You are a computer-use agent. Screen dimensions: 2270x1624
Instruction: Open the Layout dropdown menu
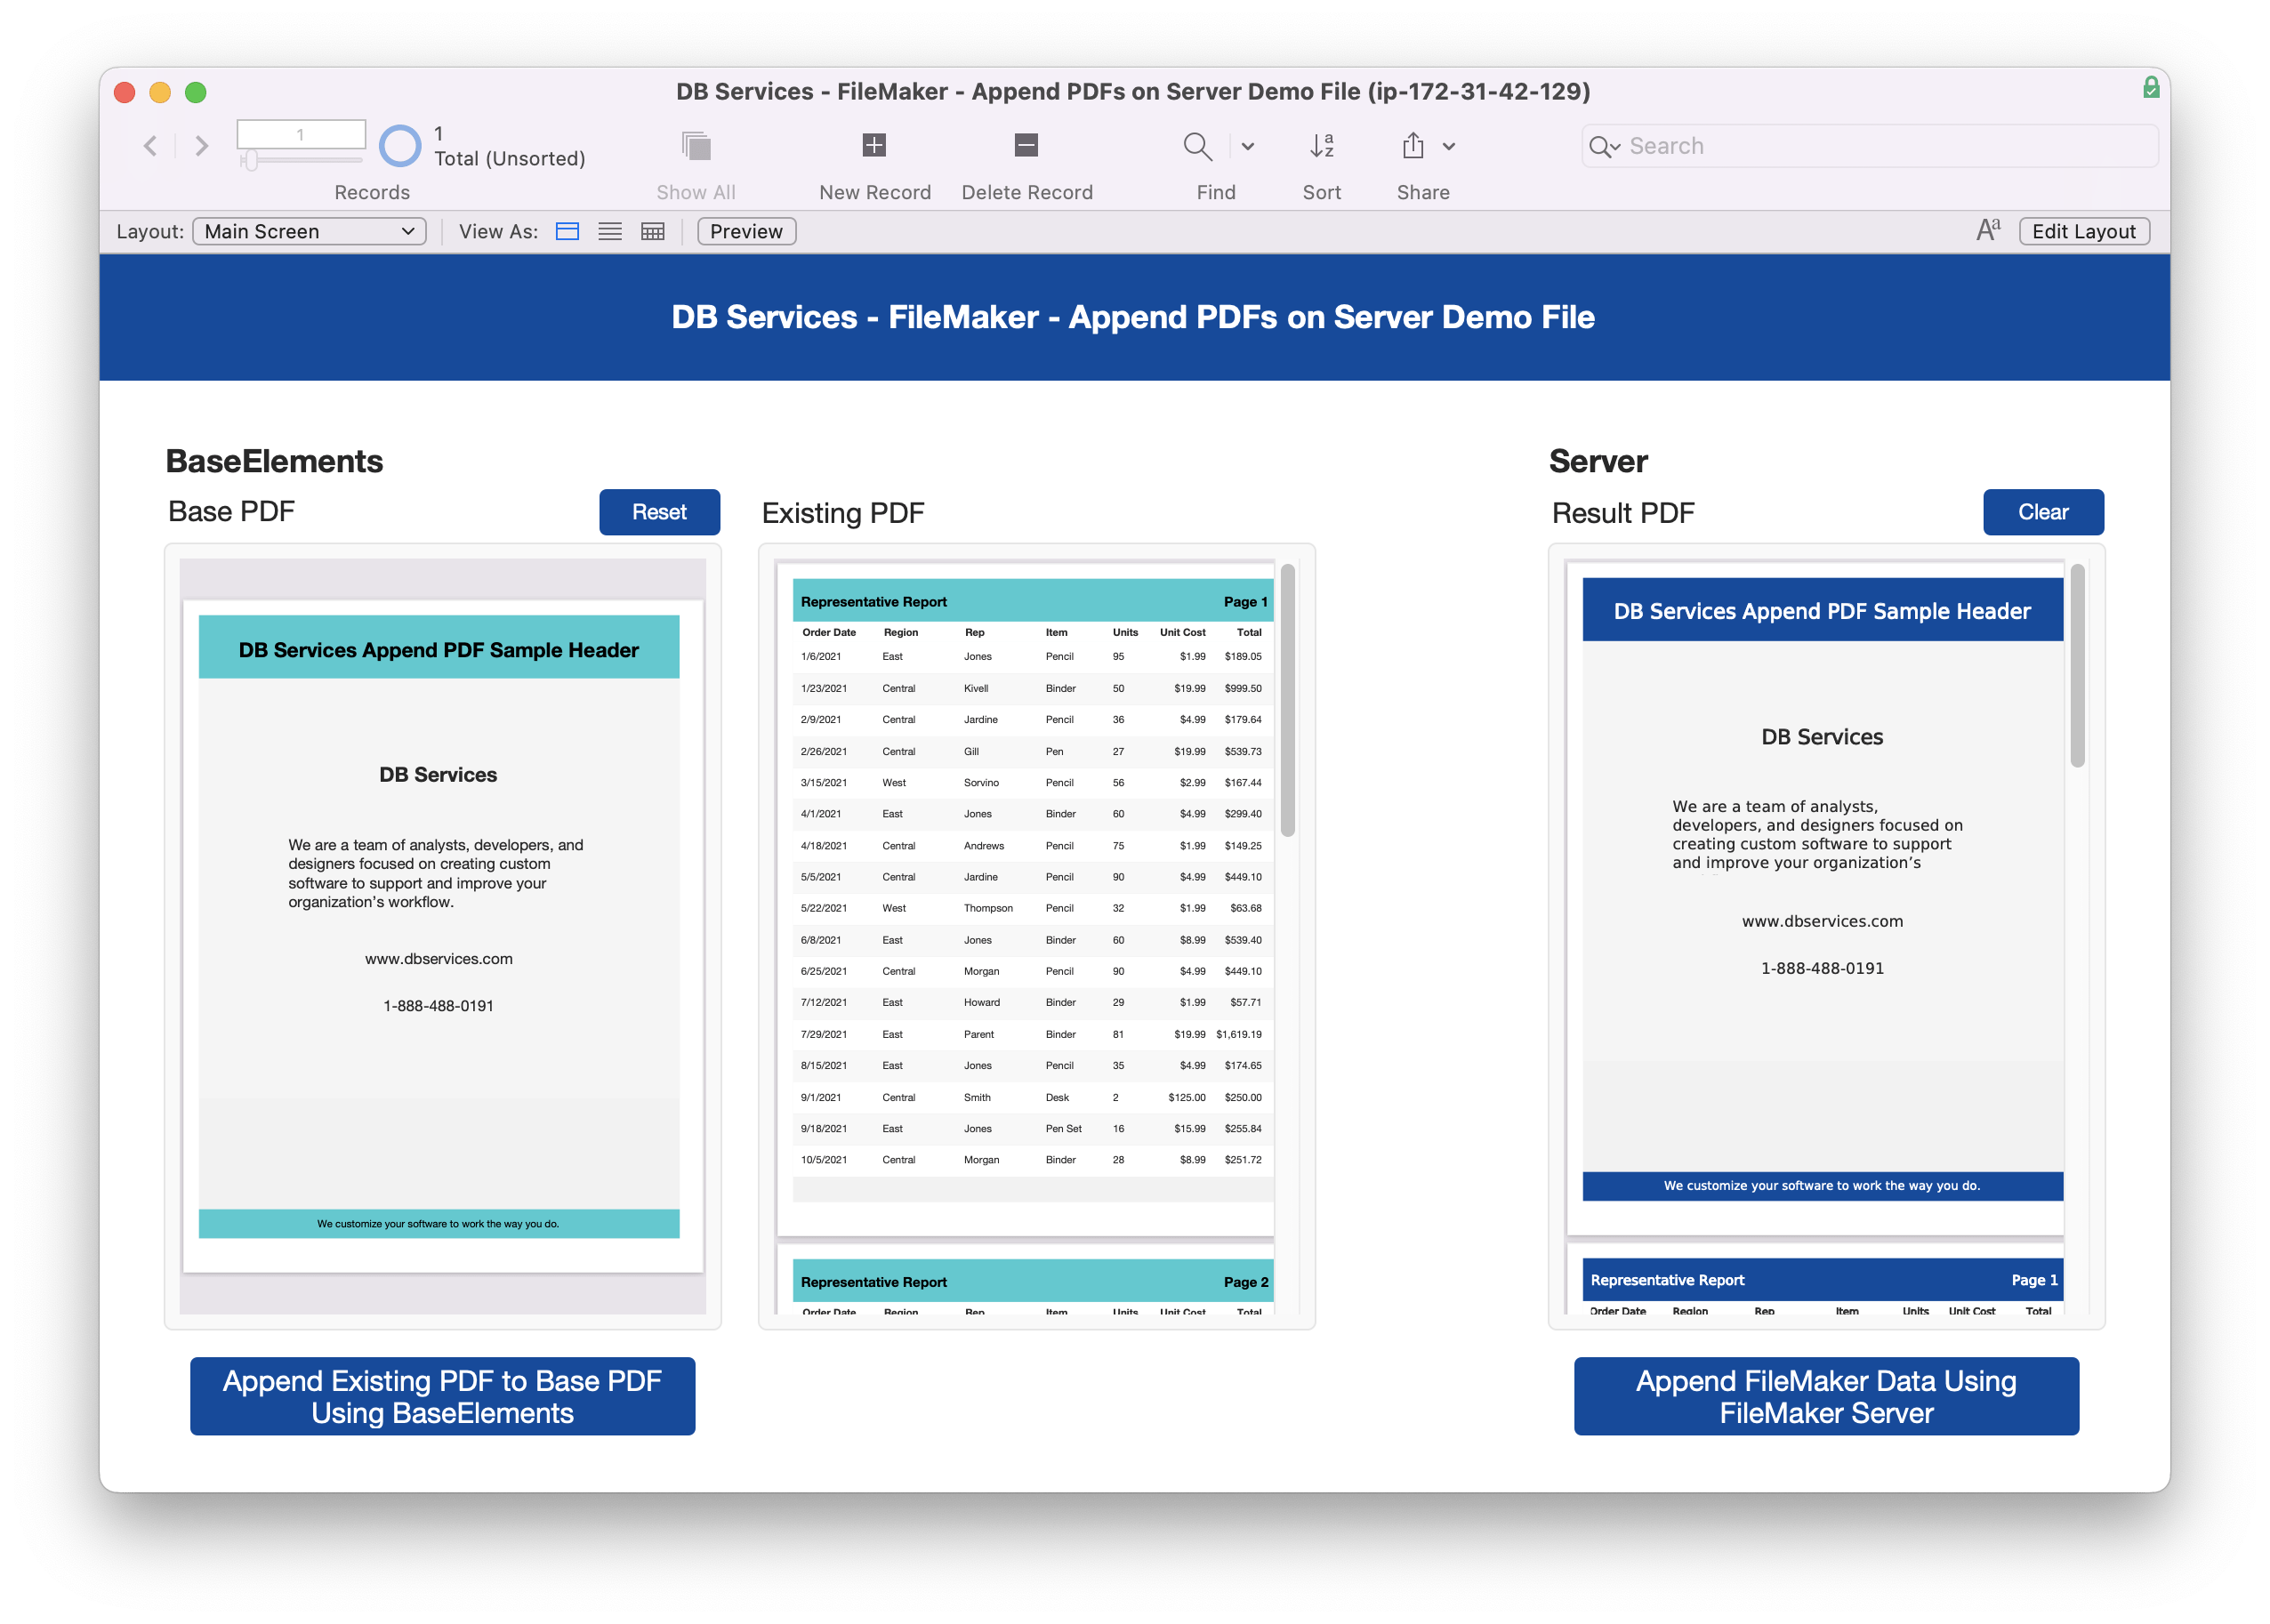[308, 232]
